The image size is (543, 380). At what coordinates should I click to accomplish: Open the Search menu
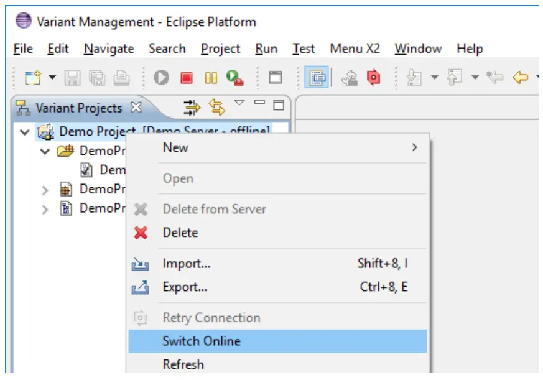click(167, 49)
